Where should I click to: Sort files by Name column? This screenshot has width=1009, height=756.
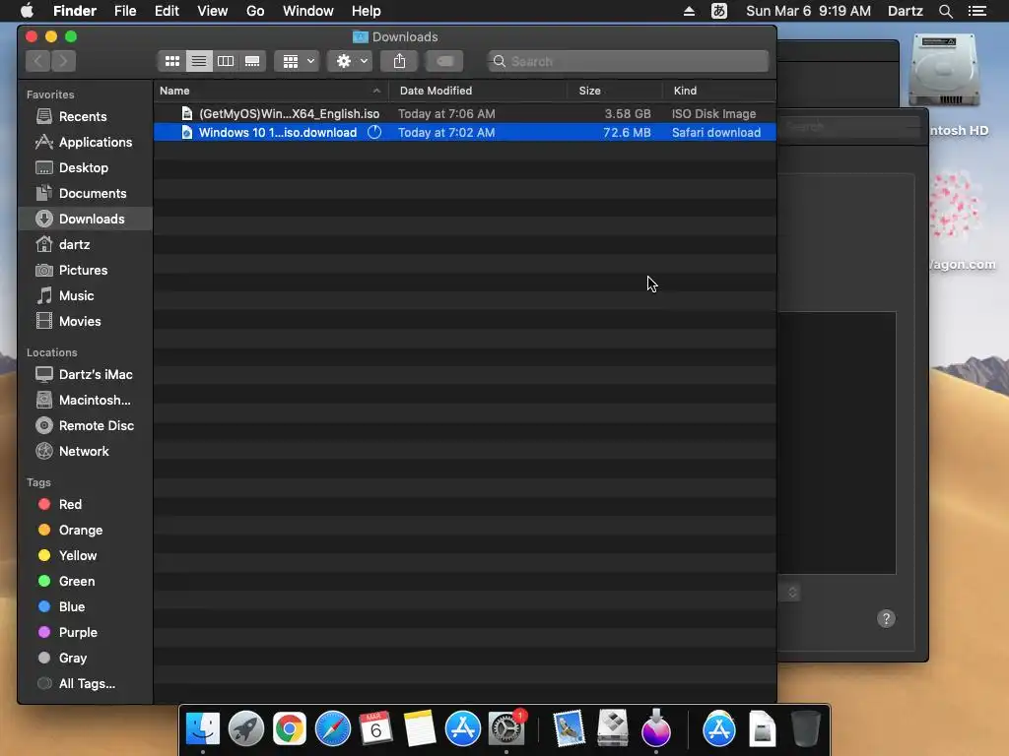(x=270, y=91)
